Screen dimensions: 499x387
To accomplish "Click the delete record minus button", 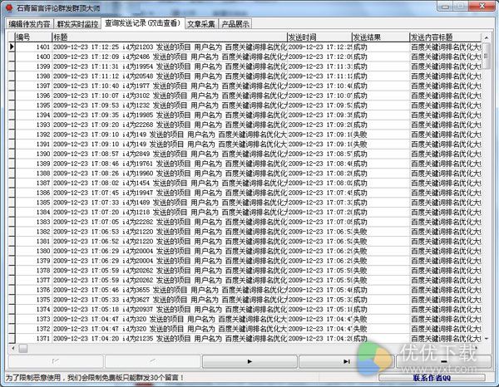I will 443,361.
